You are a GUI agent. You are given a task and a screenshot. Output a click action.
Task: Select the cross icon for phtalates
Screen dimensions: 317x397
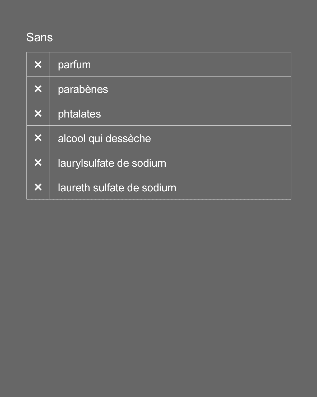(x=38, y=114)
